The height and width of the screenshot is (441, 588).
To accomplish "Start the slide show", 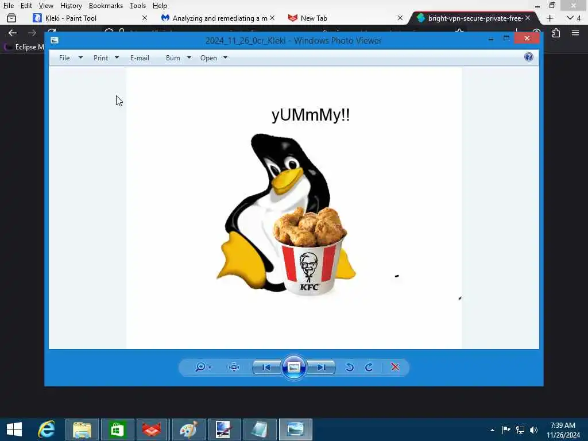I will tap(293, 367).
